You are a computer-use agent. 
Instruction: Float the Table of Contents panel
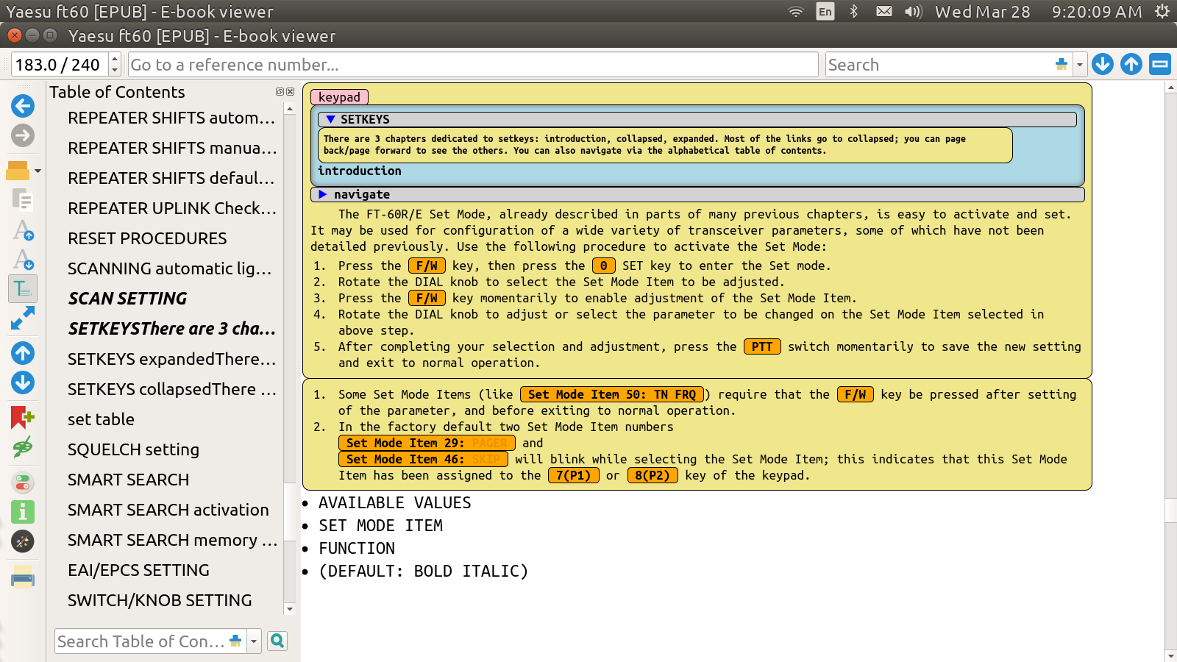[280, 92]
